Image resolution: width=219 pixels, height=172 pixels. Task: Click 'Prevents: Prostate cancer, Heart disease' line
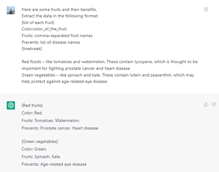(x=60, y=128)
